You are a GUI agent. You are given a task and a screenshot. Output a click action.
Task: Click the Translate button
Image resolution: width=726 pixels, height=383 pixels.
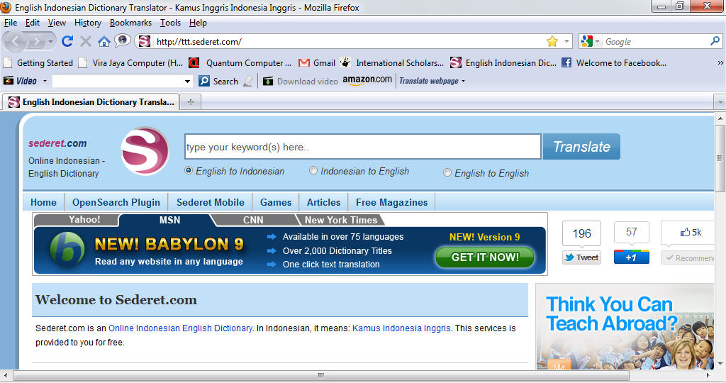coord(581,147)
